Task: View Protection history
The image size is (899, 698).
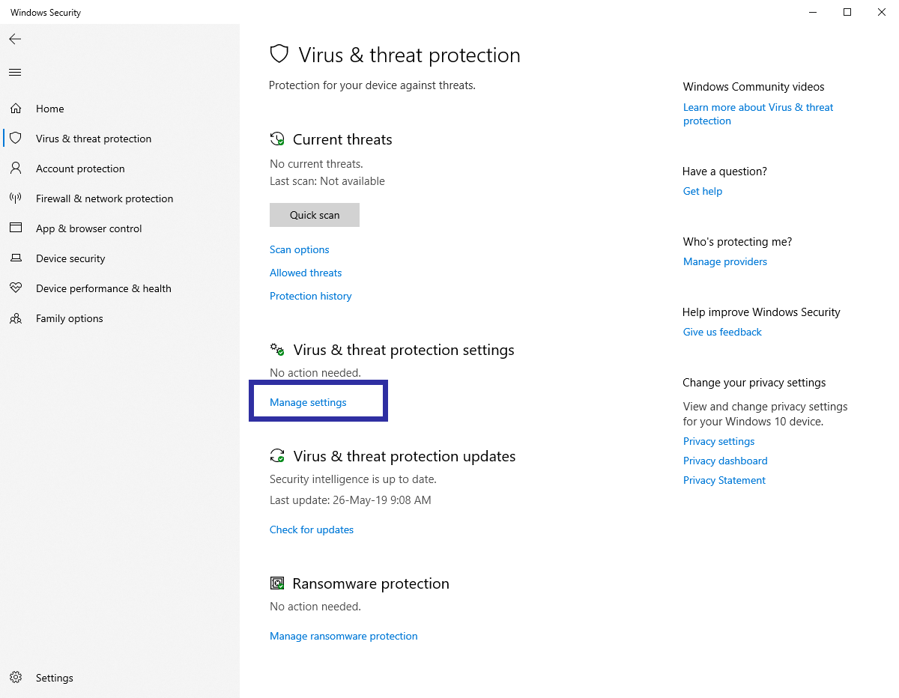Action: point(310,296)
